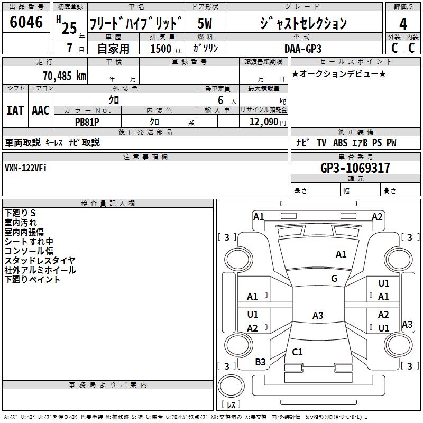Click the A1 mark on the car hood
The image size is (423, 423).
[x=341, y=254]
